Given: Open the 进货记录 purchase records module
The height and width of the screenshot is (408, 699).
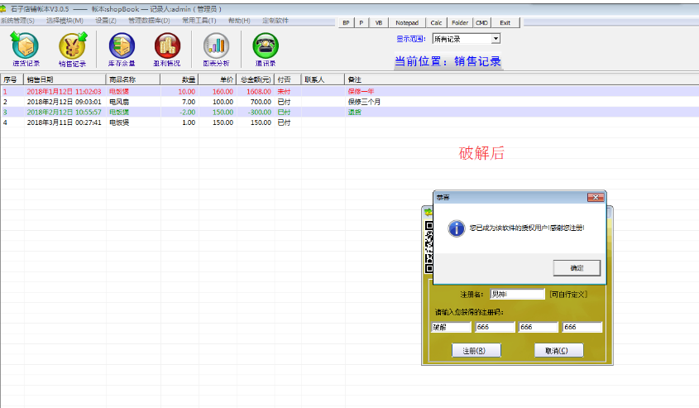Looking at the screenshot, I should (26, 50).
